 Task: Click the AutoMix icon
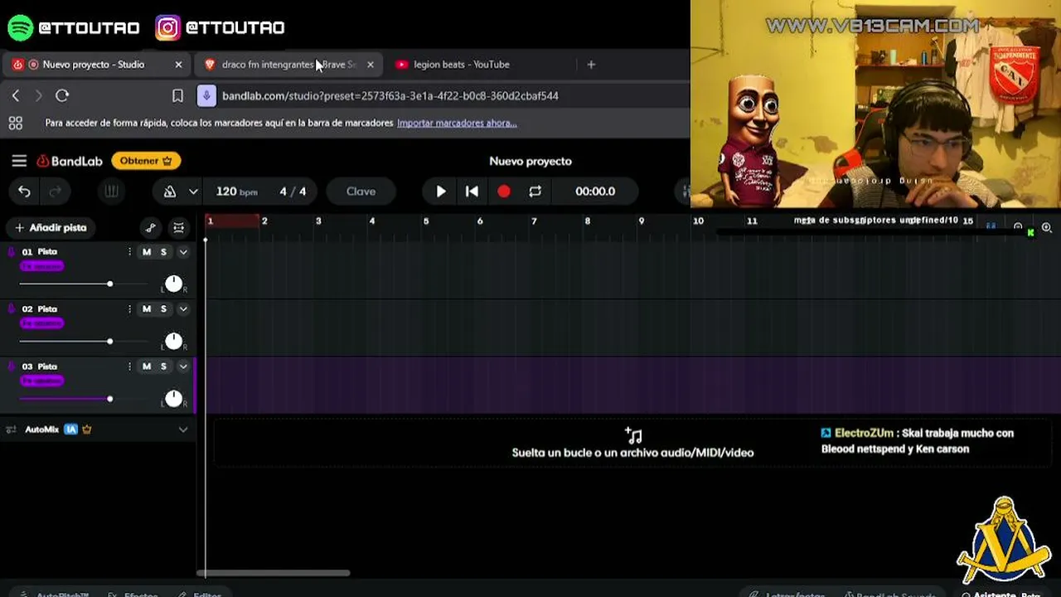(x=12, y=430)
